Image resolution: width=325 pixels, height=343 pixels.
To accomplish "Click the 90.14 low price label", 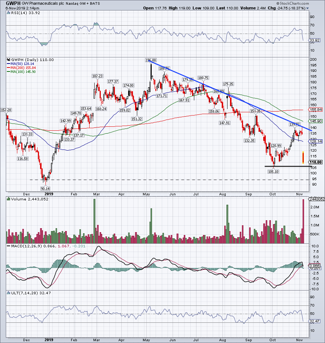I will coord(45,188).
